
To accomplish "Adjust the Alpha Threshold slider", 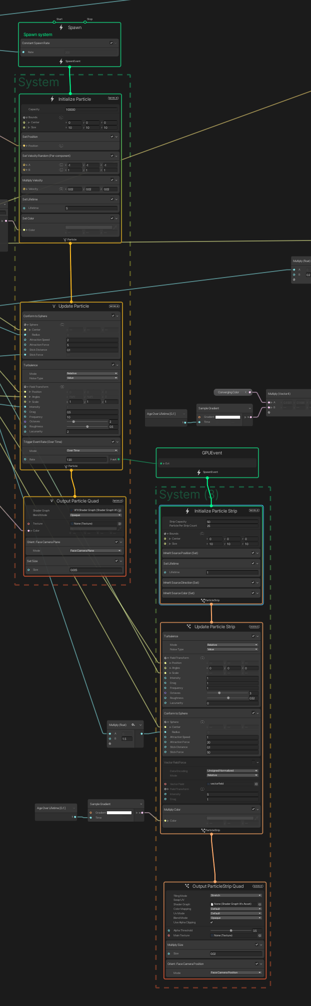I will click(231, 930).
